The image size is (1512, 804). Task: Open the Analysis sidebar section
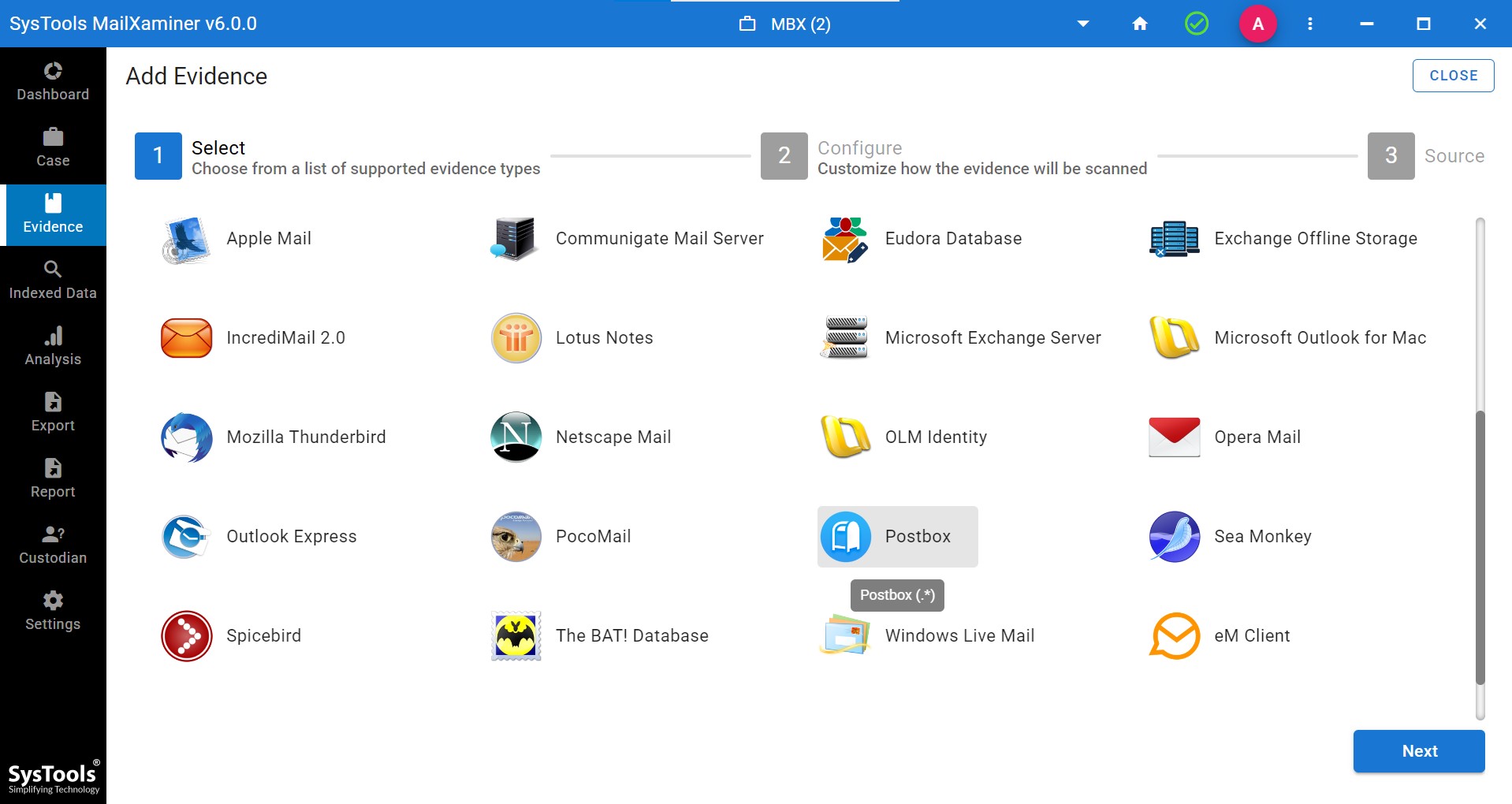coord(53,347)
